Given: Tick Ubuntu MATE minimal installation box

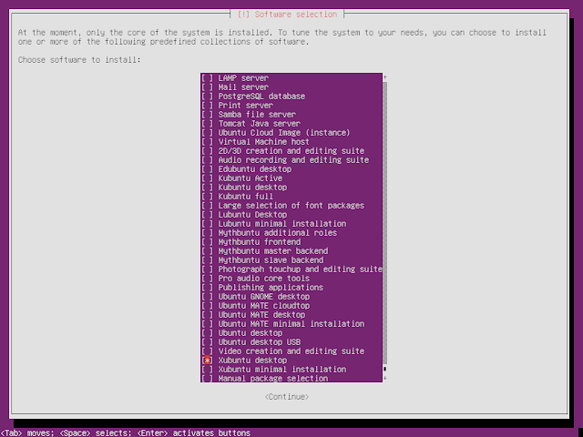Looking at the screenshot, I should 207,324.
